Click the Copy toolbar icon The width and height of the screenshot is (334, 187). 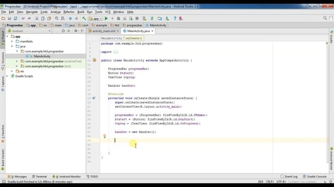coord(43,19)
